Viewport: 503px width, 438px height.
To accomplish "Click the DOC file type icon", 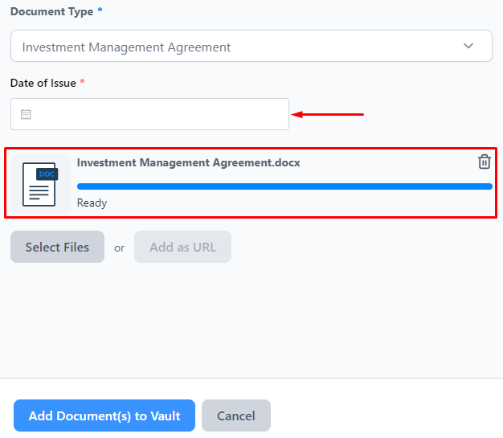I will click(40, 185).
